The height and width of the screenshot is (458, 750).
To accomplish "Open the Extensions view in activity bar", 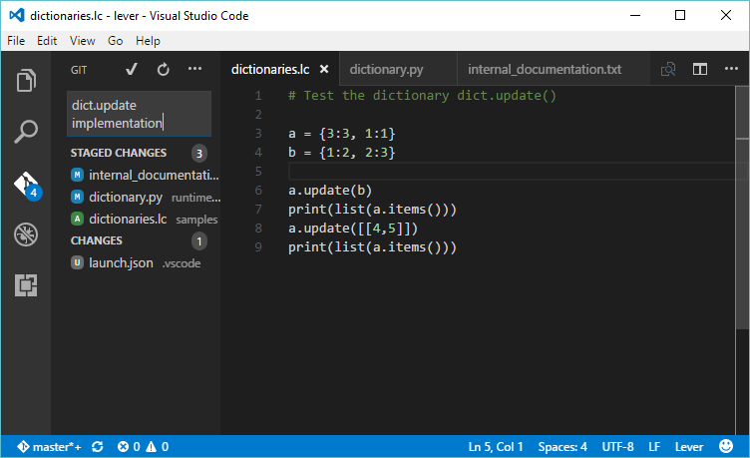I will (x=26, y=286).
